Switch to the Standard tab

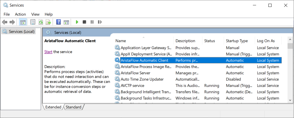point(73,107)
